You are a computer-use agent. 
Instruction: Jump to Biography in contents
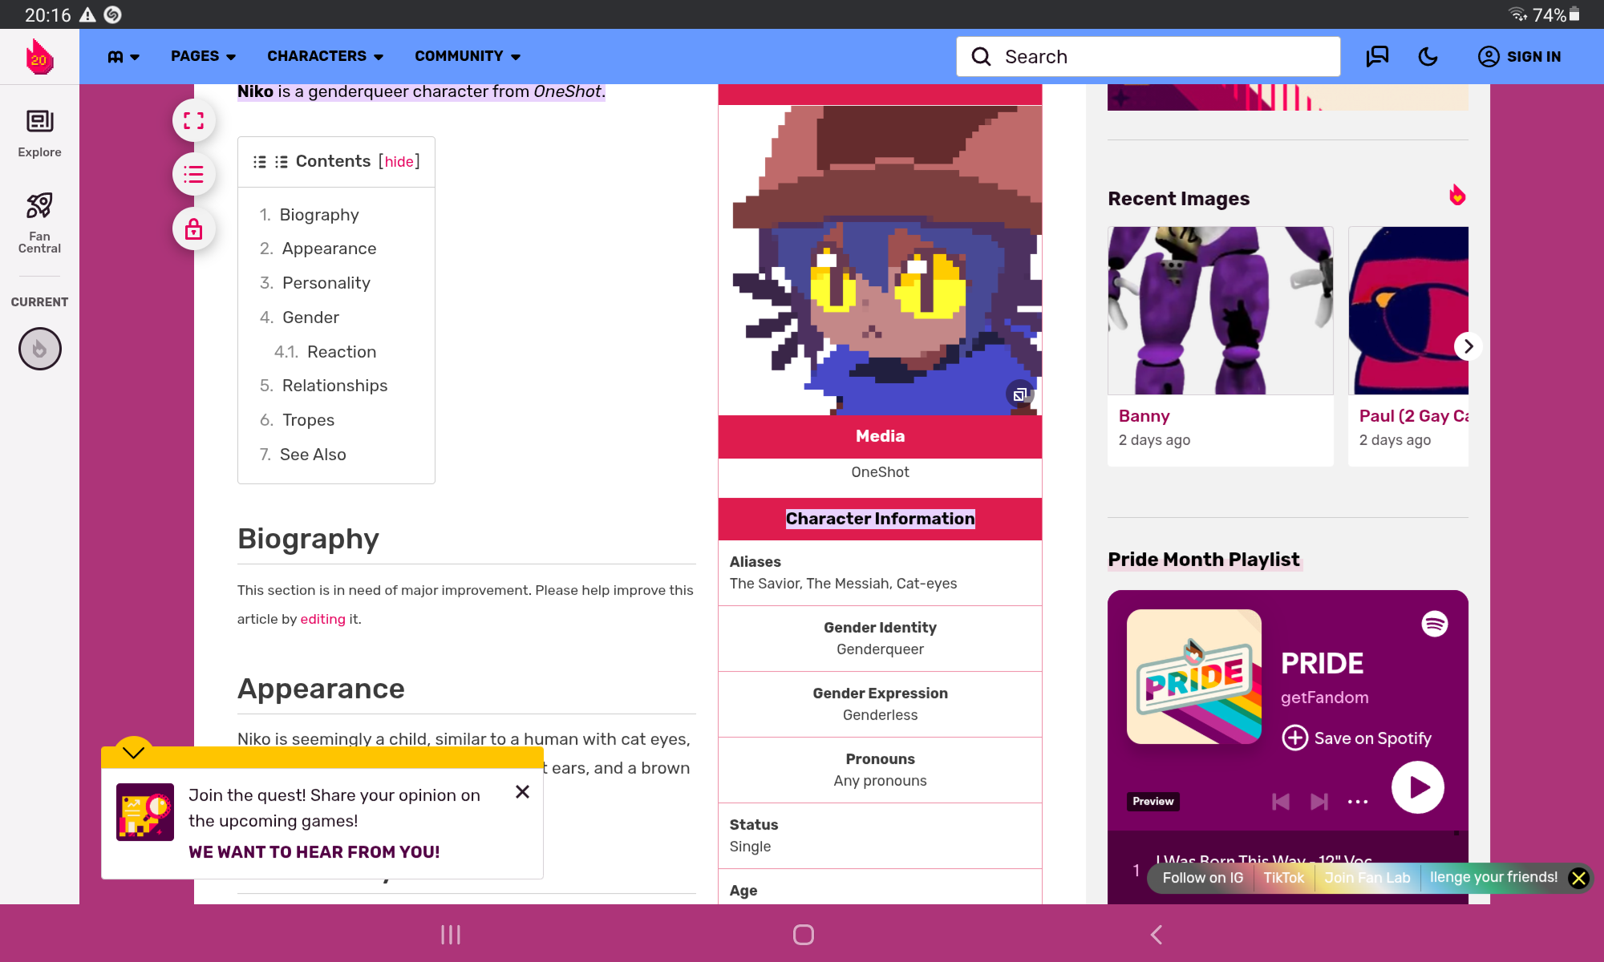pos(318,215)
